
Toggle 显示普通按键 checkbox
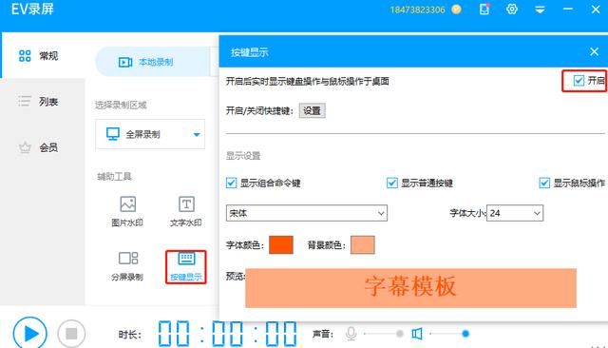pos(392,183)
